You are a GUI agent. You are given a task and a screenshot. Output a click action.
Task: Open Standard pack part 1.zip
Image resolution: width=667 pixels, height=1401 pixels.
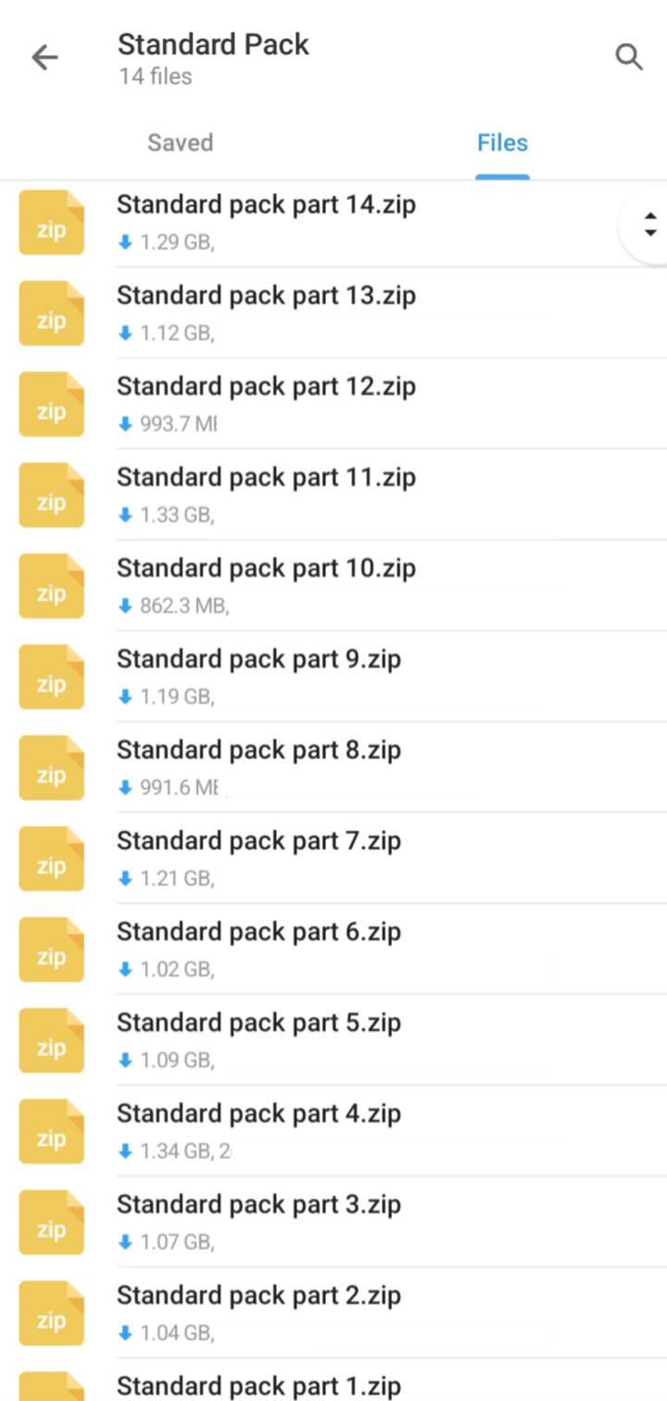[x=258, y=1386]
